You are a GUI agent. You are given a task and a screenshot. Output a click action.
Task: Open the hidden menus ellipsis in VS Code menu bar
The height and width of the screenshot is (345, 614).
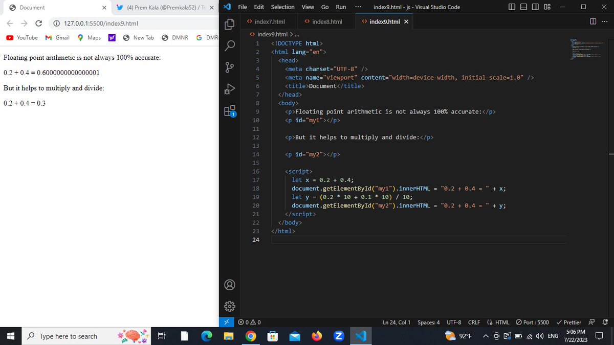[x=357, y=7]
